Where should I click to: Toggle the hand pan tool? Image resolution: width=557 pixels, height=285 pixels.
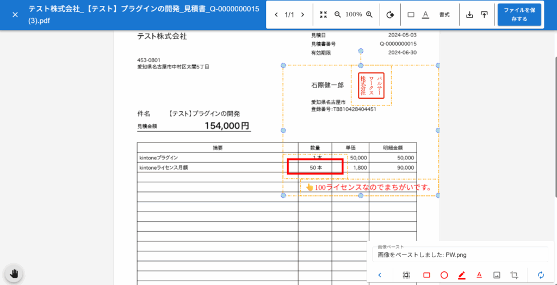14,273
